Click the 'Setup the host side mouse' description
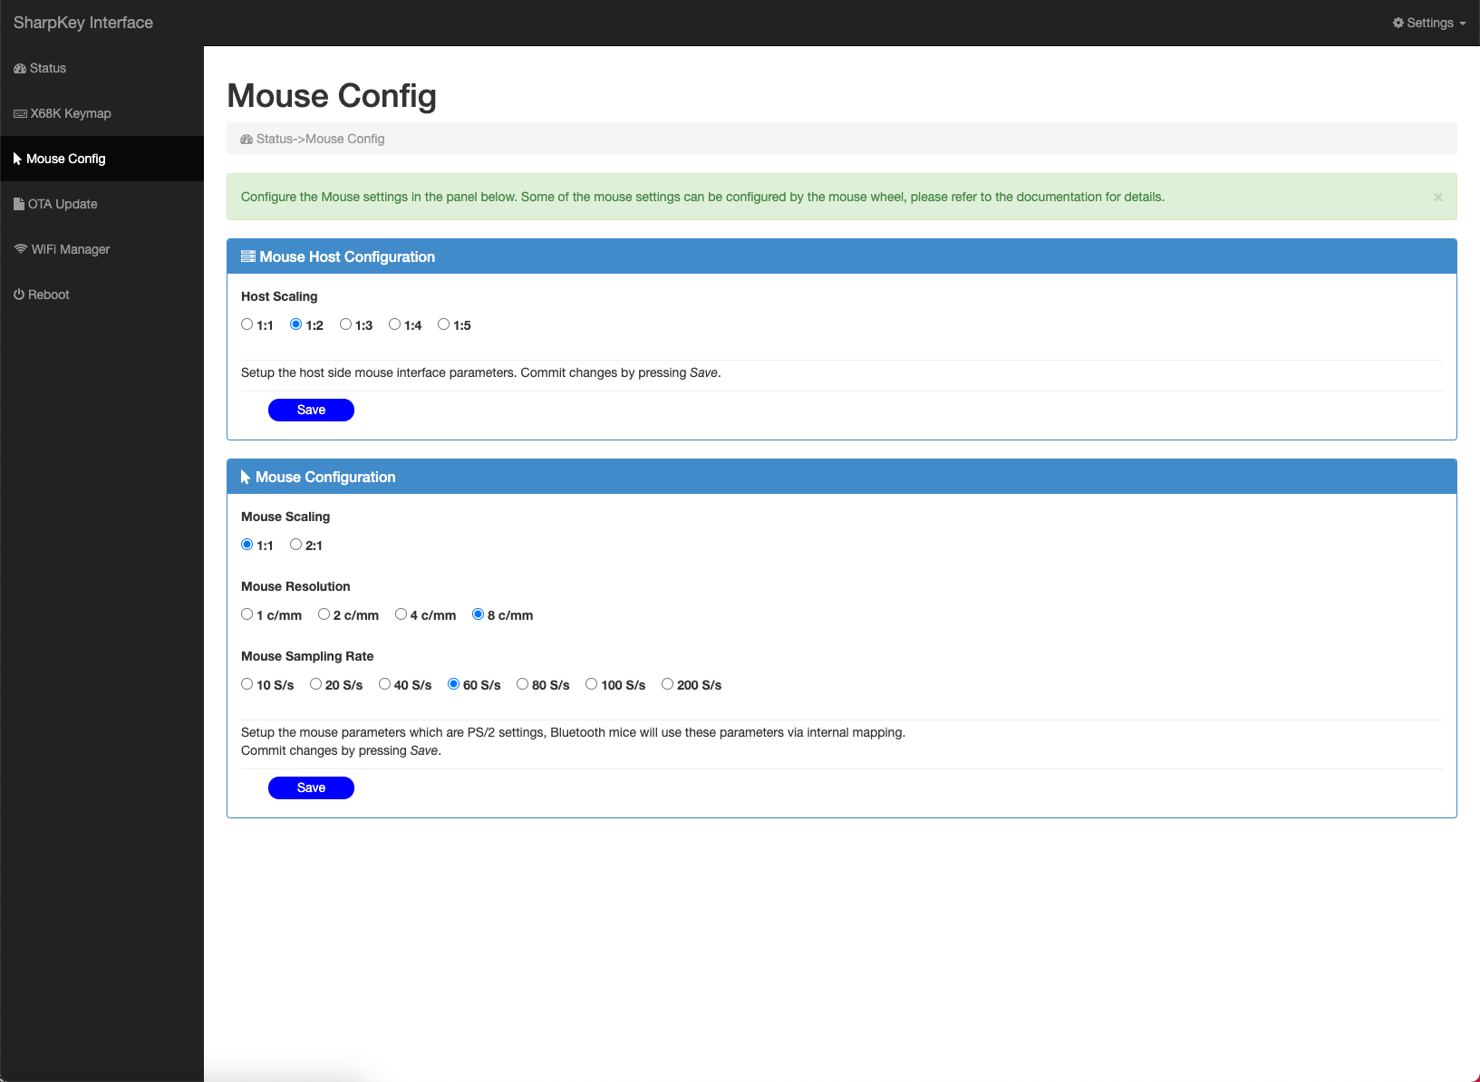Screen dimensions: 1480x1082 pos(481,372)
